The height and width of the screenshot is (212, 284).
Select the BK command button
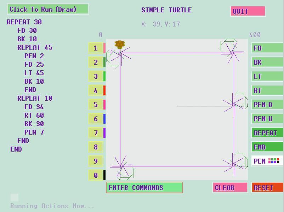point(267,62)
